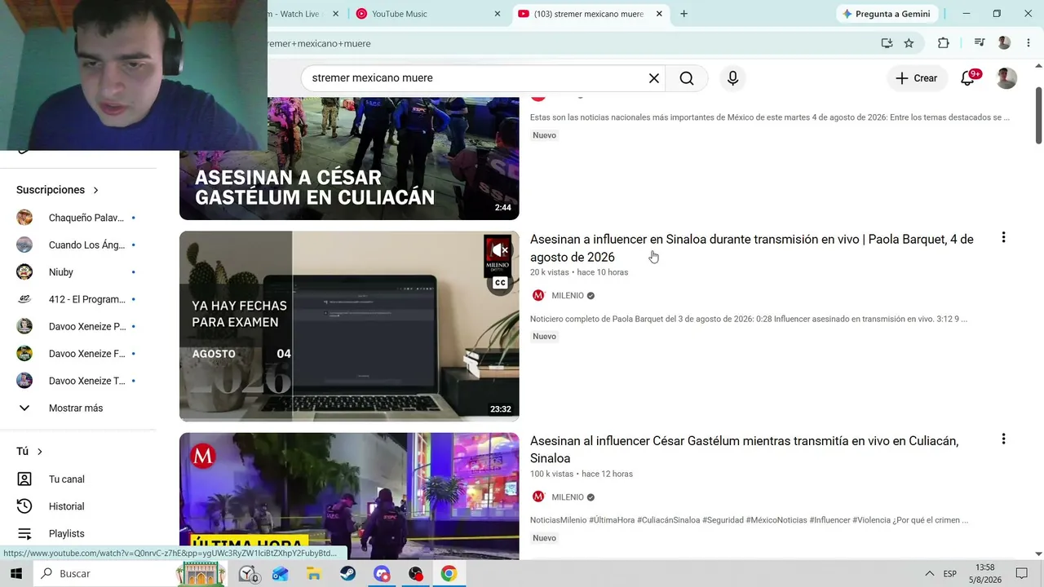Open MILENIO channel under Paola Barquet video
The width and height of the screenshot is (1044, 587).
click(x=568, y=296)
